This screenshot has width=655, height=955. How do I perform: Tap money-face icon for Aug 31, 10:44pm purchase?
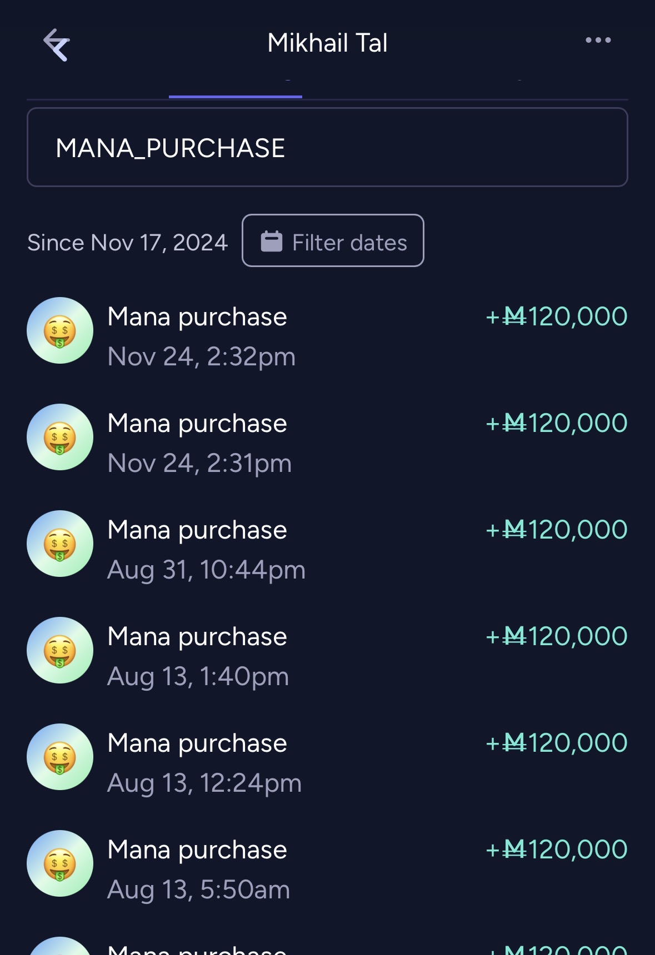[60, 544]
